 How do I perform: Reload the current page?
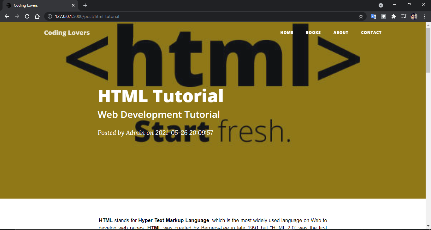point(27,16)
